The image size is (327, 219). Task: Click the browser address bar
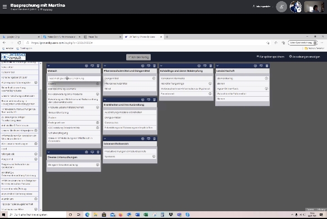point(146,43)
